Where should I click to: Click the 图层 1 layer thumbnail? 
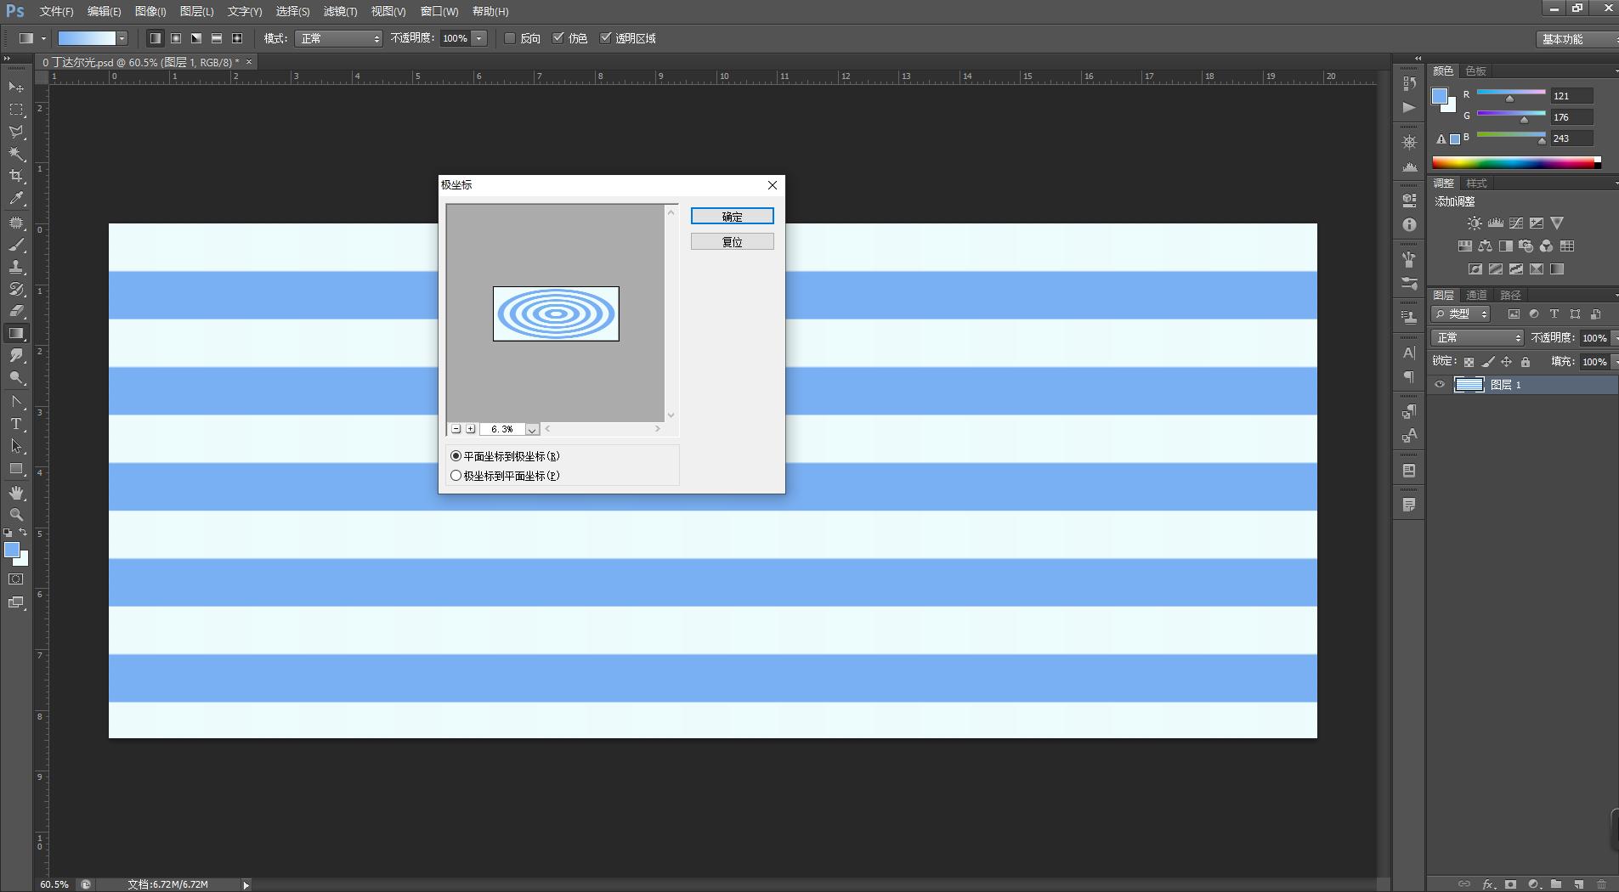(x=1469, y=385)
